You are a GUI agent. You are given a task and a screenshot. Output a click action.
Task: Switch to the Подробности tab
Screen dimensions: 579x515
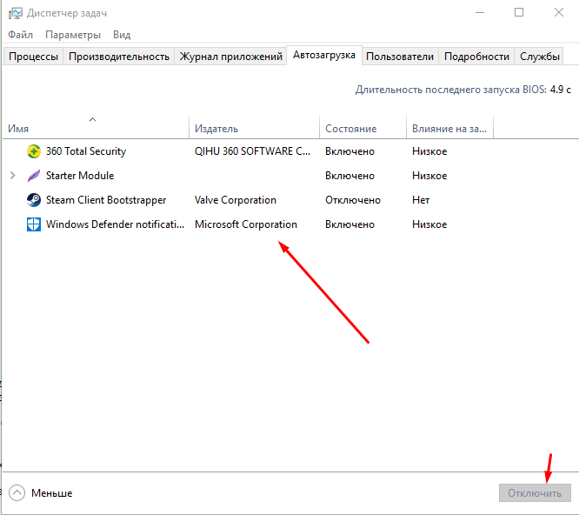click(x=476, y=57)
